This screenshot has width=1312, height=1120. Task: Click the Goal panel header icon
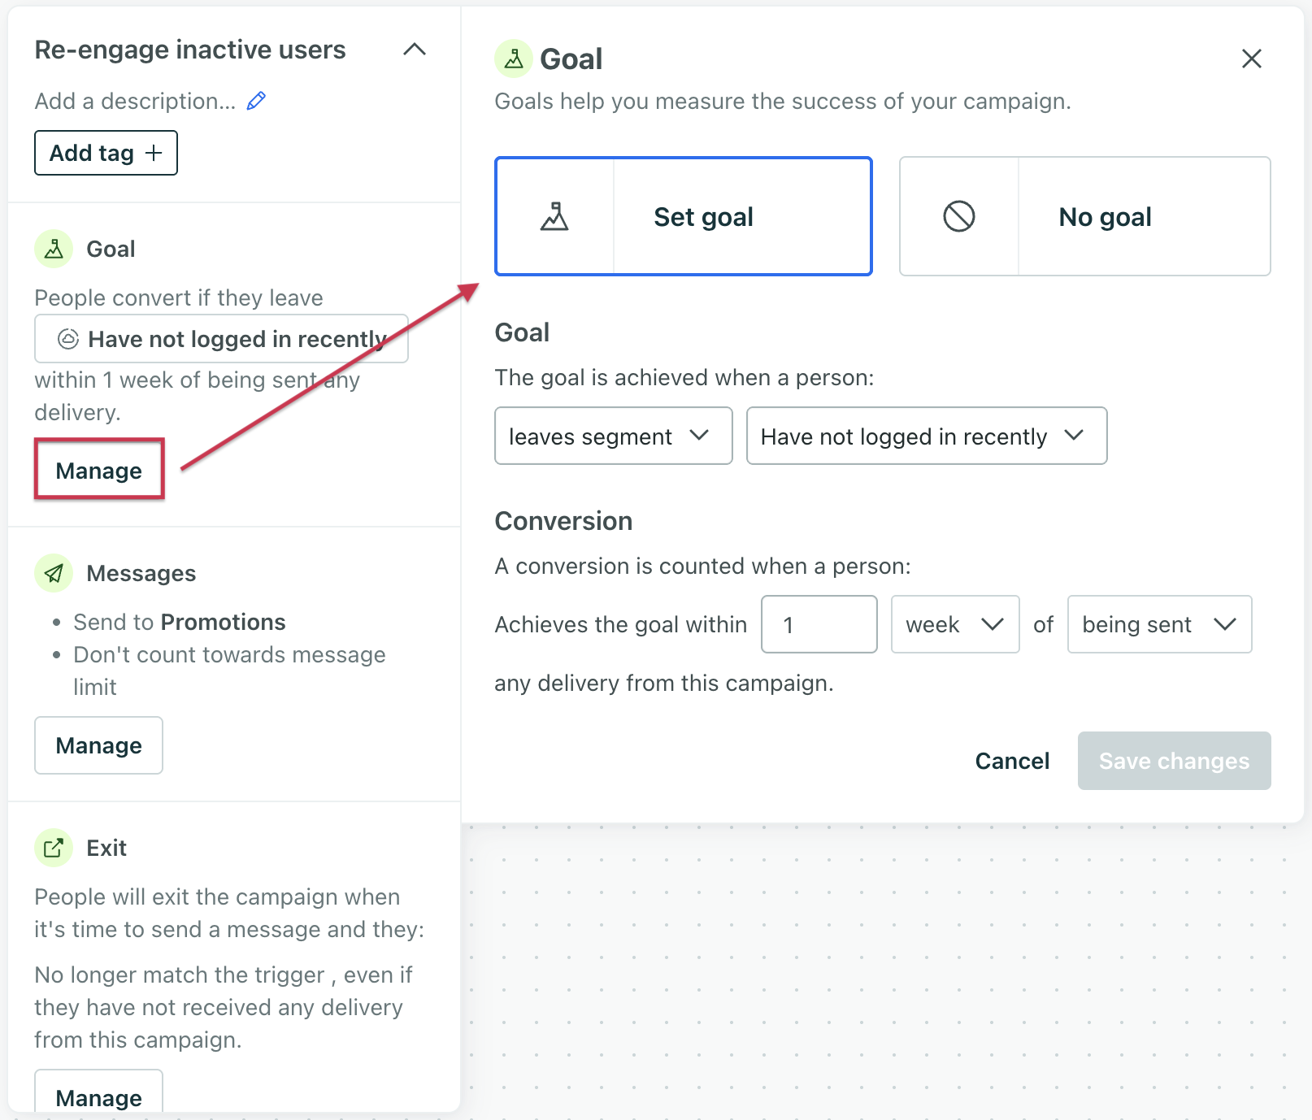click(x=514, y=59)
